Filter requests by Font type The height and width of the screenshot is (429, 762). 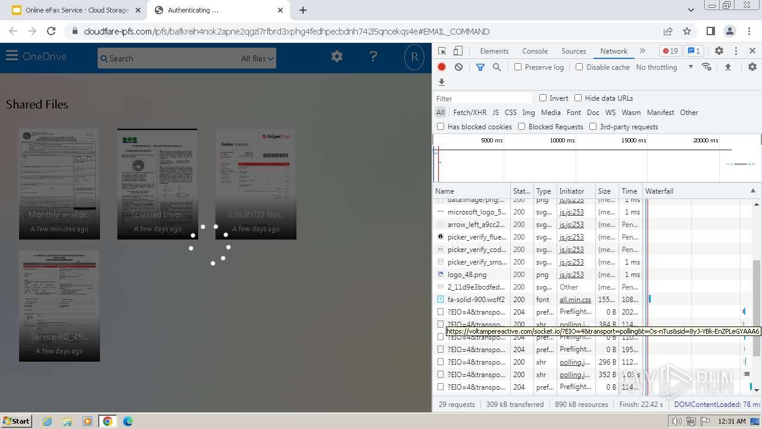[574, 112]
